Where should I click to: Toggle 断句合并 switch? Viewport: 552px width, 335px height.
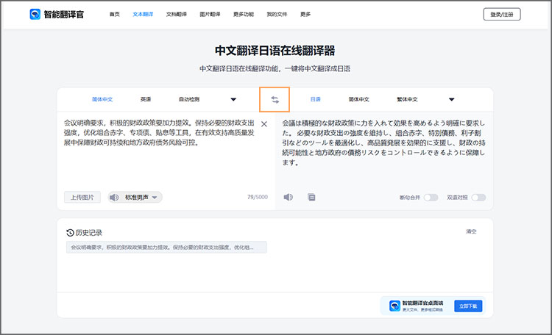[x=431, y=198]
